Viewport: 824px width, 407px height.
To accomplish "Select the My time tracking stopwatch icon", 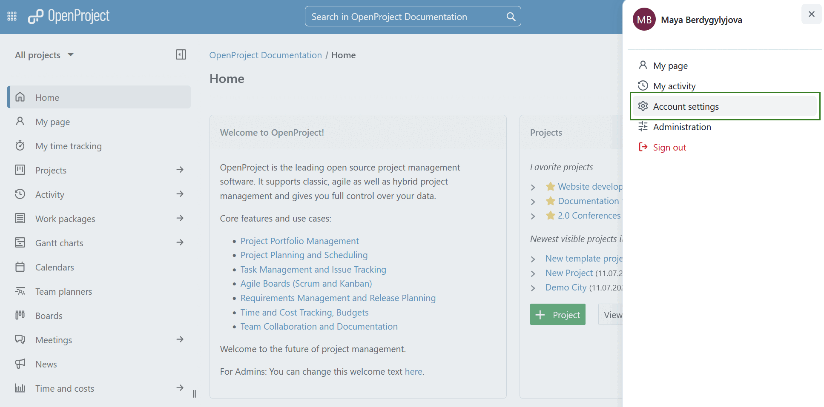I will coord(20,145).
